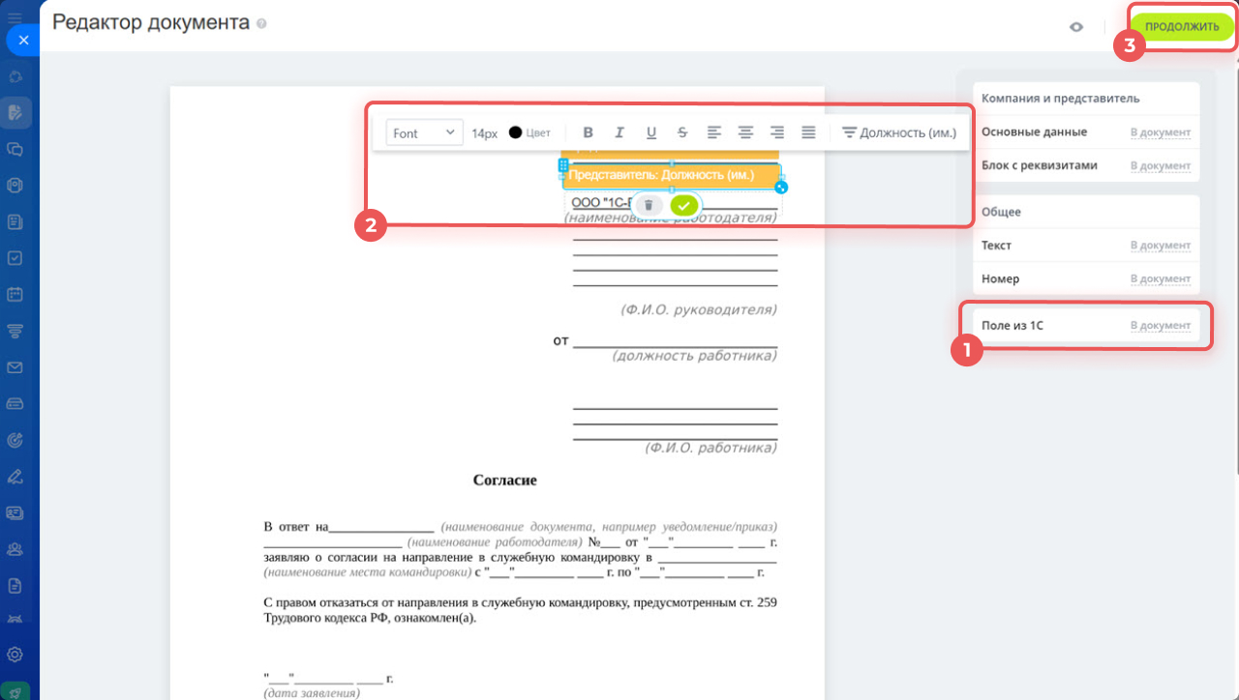This screenshot has height=700, width=1239.
Task: Toggle document preview eye icon
Action: (1076, 27)
